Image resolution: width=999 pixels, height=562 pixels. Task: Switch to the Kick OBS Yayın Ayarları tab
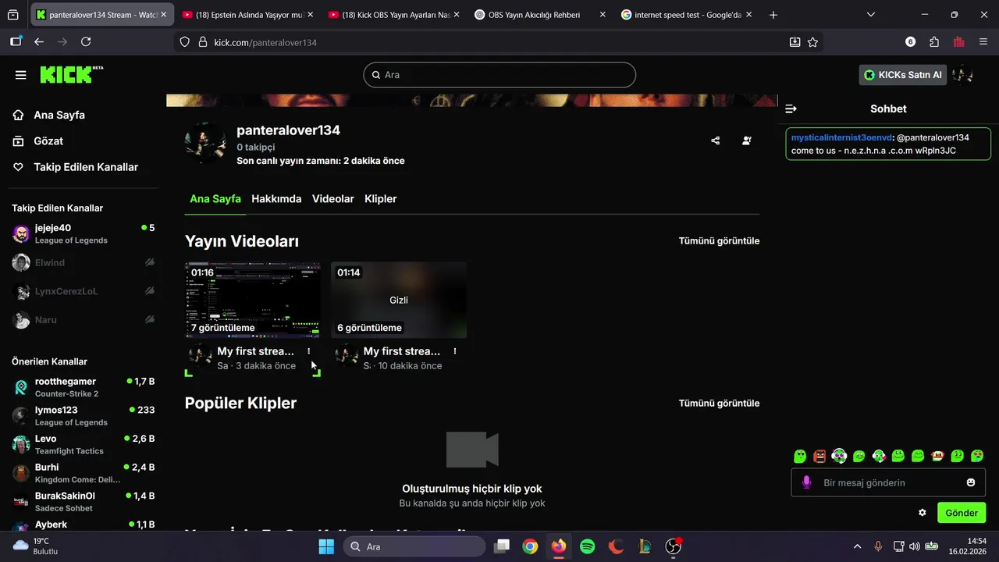[x=394, y=15]
